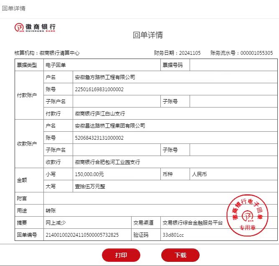Select payer name 安徽詹方路桥工程有限公司

105,77
